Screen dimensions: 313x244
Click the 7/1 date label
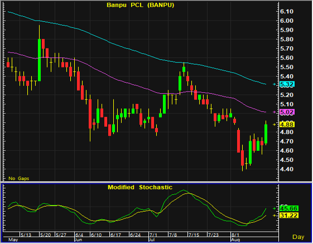pyautogui.click(x=153, y=235)
